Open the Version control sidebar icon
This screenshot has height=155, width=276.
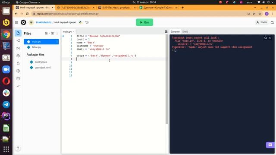click(18, 41)
